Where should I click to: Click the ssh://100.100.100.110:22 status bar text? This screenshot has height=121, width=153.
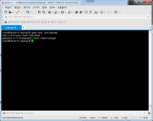(x=13, y=118)
